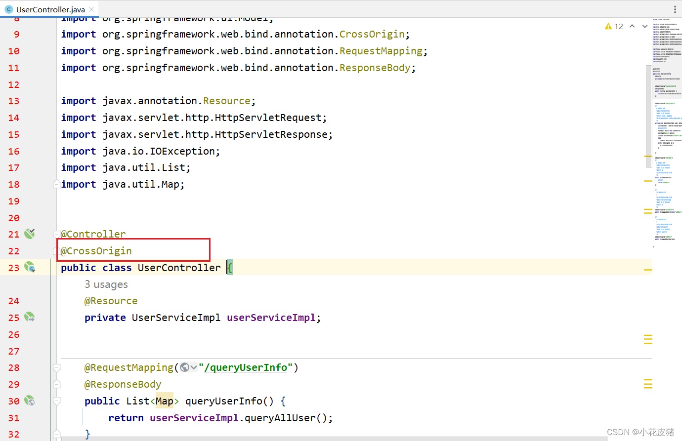Screen dimensions: 682x441
Task: Click the request mapping gutter icon on line 30
Action: (30, 401)
